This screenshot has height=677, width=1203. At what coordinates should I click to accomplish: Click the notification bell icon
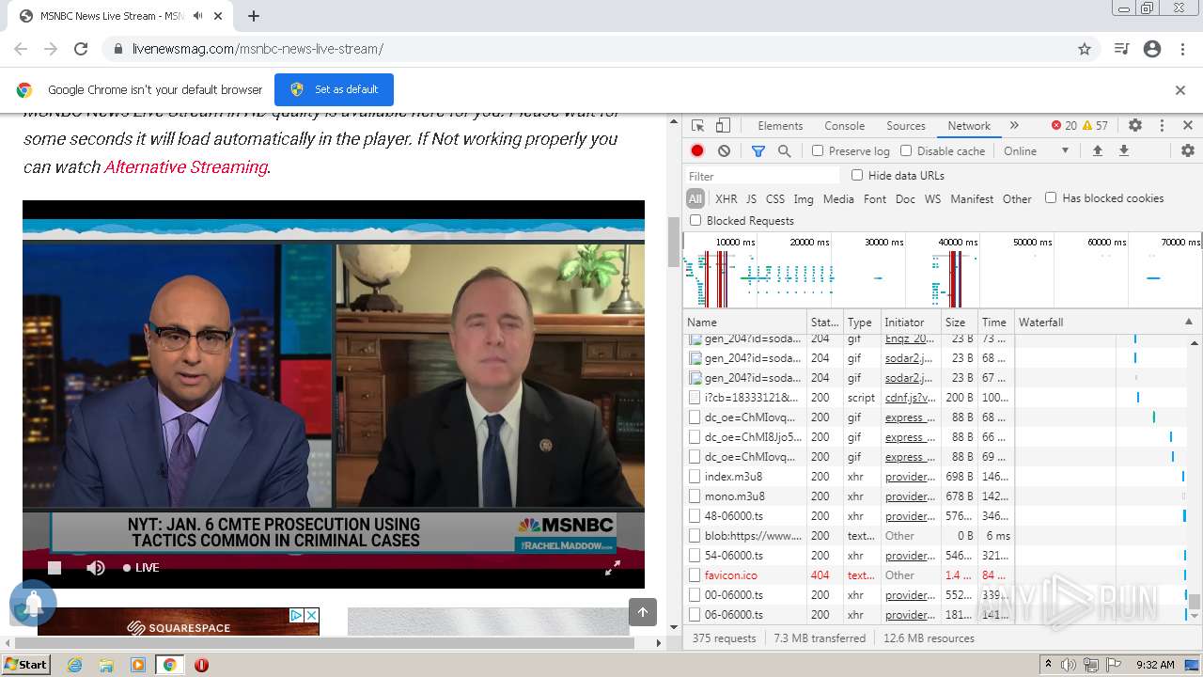click(x=33, y=604)
